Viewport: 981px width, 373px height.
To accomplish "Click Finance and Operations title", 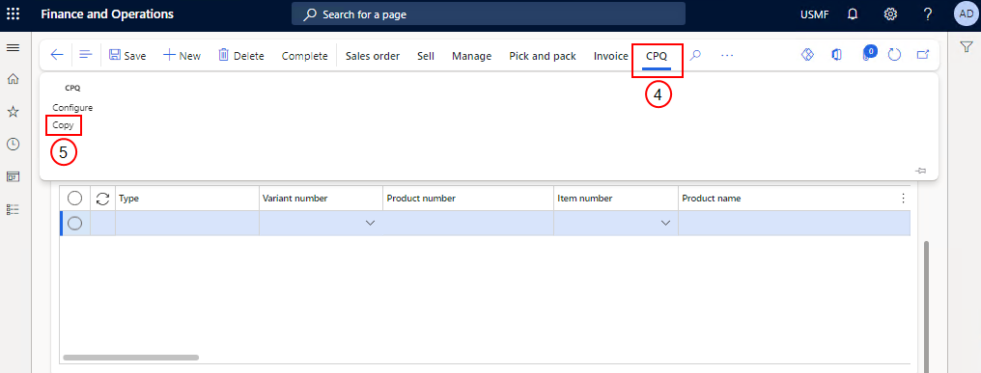I will (107, 13).
